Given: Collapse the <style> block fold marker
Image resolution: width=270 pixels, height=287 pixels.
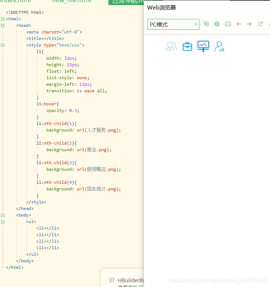Looking at the screenshot, I should (3, 45).
